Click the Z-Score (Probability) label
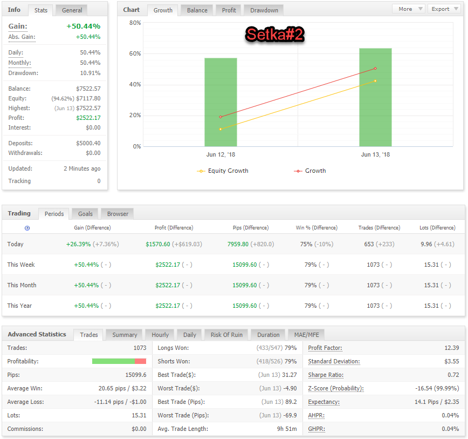 [x=336, y=388]
